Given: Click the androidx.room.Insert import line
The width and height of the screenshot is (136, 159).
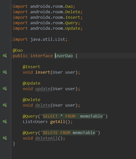Looking at the screenshot, I should (x=48, y=17).
